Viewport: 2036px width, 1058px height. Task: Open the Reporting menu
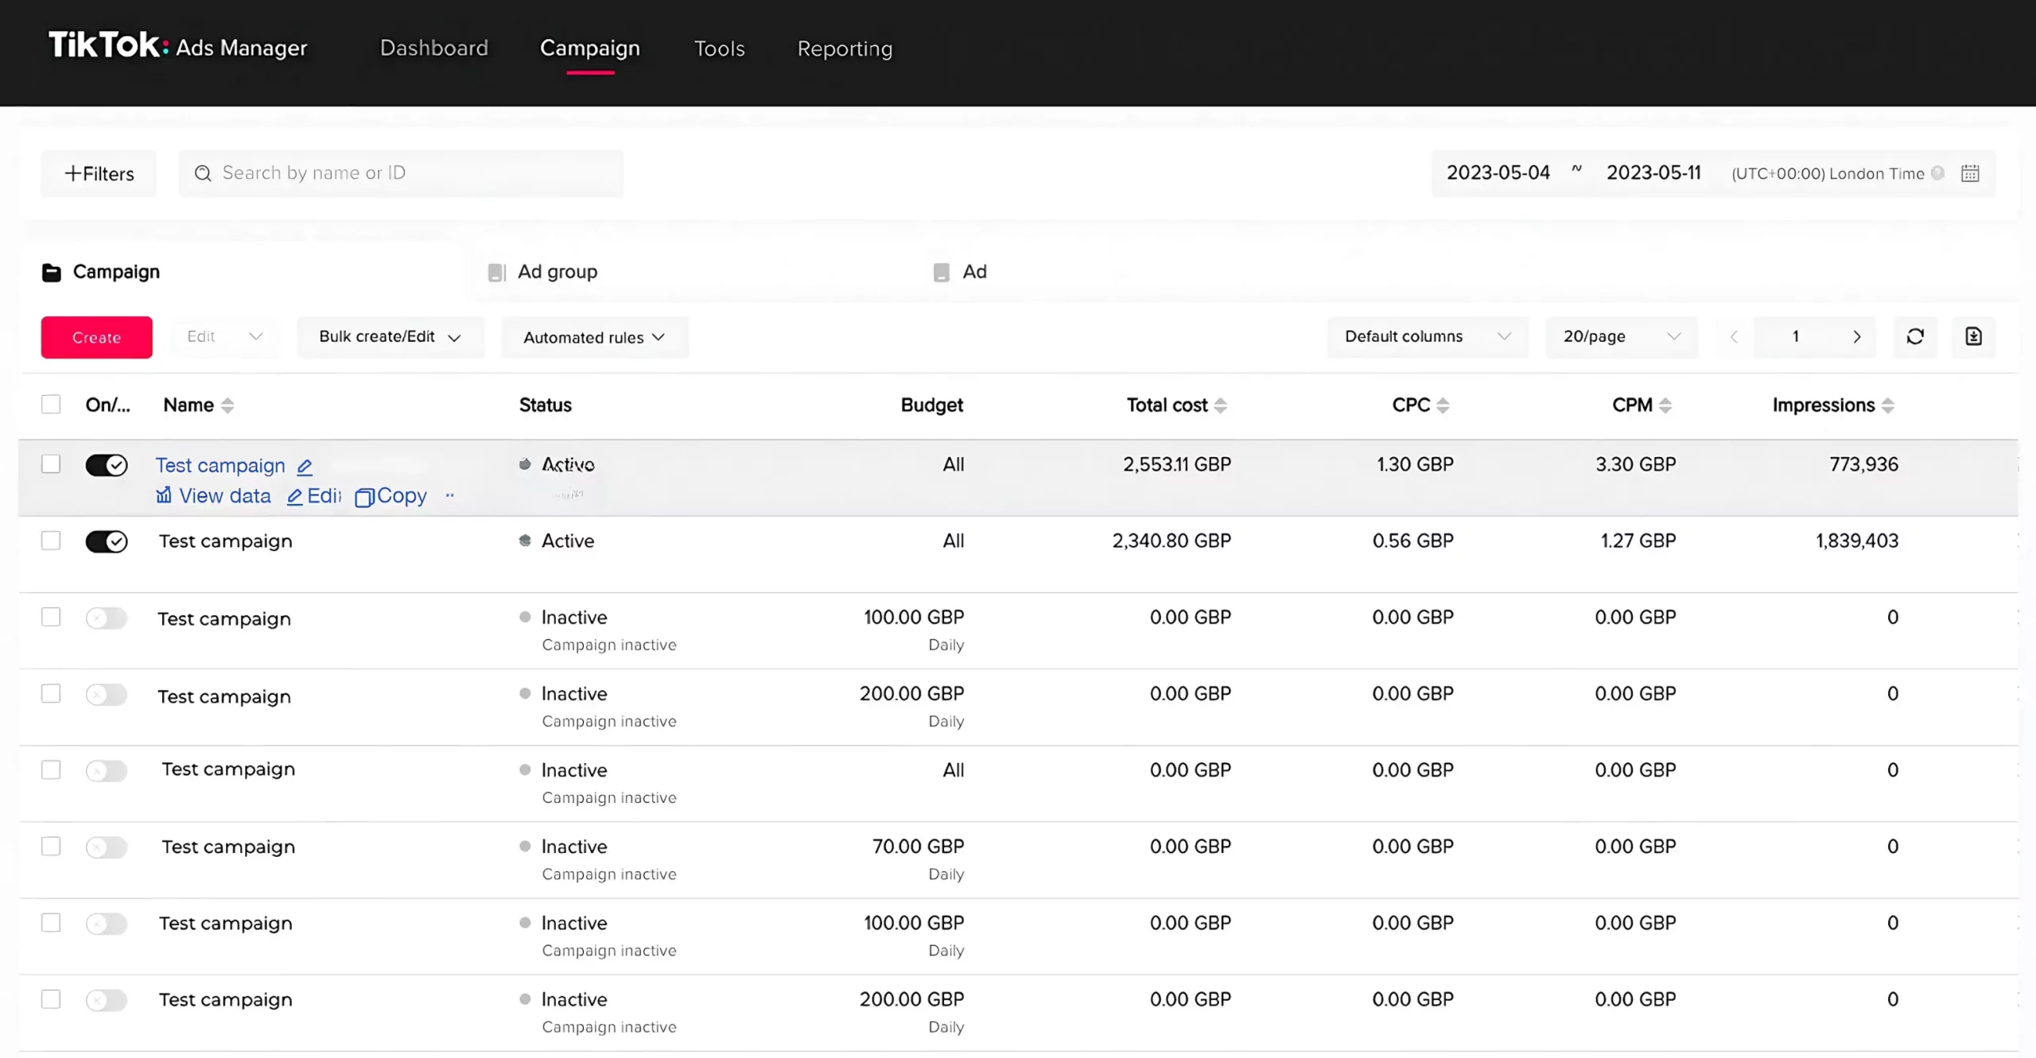pyautogui.click(x=845, y=48)
